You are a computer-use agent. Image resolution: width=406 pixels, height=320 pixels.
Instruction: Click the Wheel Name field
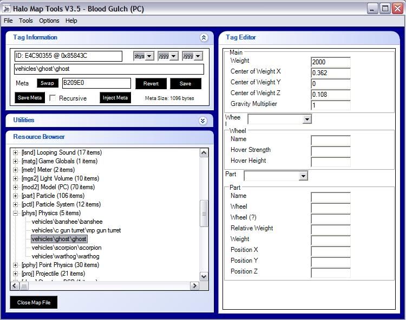(331, 141)
